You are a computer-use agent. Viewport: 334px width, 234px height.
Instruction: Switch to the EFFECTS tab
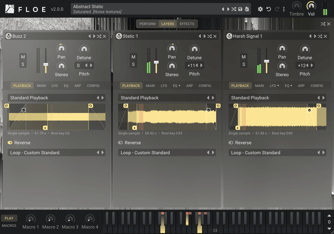[x=187, y=24]
